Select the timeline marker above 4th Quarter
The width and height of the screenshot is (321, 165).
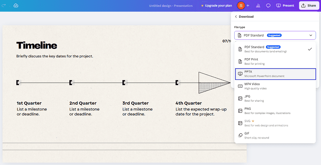tap(178, 83)
